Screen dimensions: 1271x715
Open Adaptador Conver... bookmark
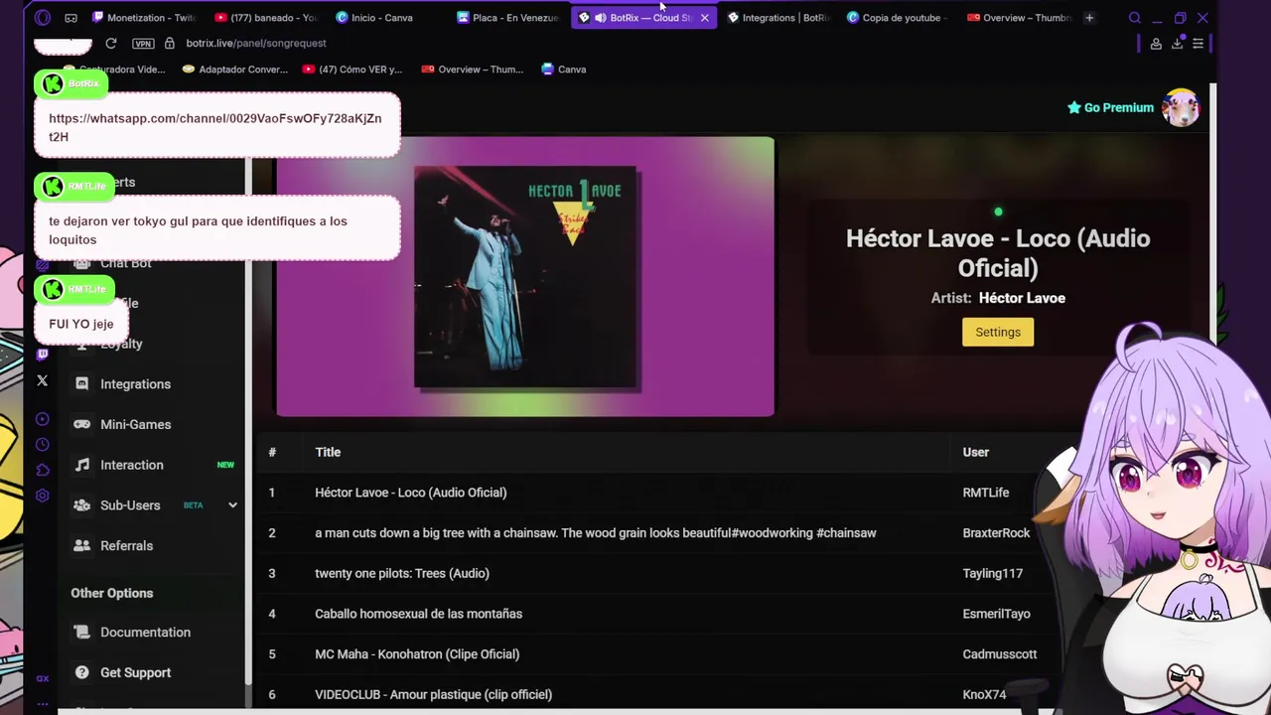click(x=235, y=70)
